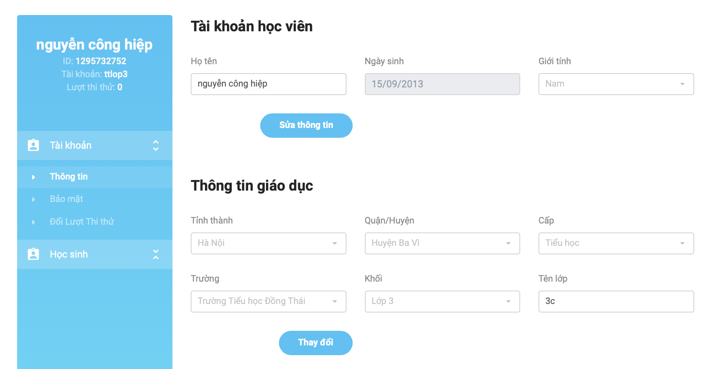
Task: Click the arrow beside Bảo mật
Action: 33,200
